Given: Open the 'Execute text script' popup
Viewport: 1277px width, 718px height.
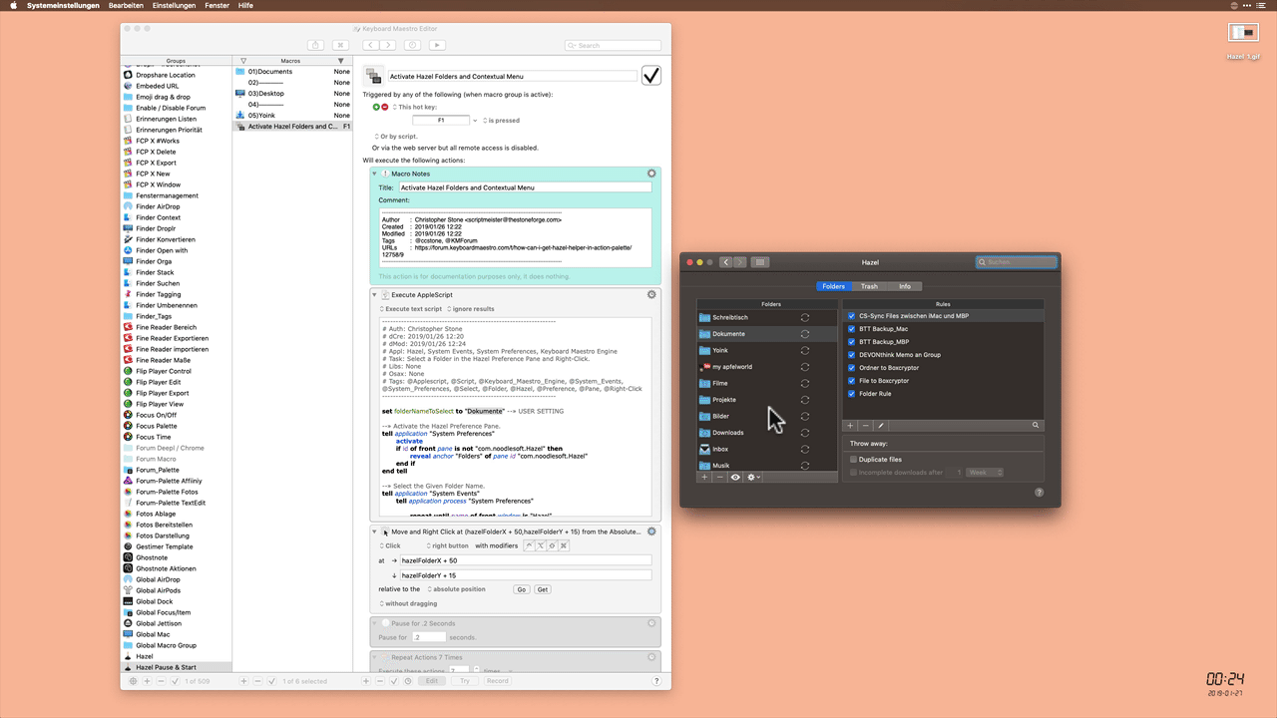Looking at the screenshot, I should point(410,309).
